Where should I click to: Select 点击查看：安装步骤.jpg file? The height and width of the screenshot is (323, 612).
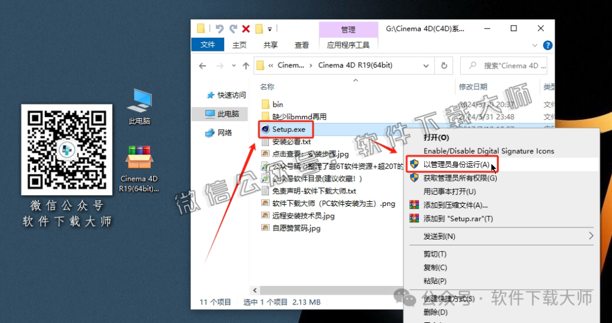pyautogui.click(x=310, y=154)
